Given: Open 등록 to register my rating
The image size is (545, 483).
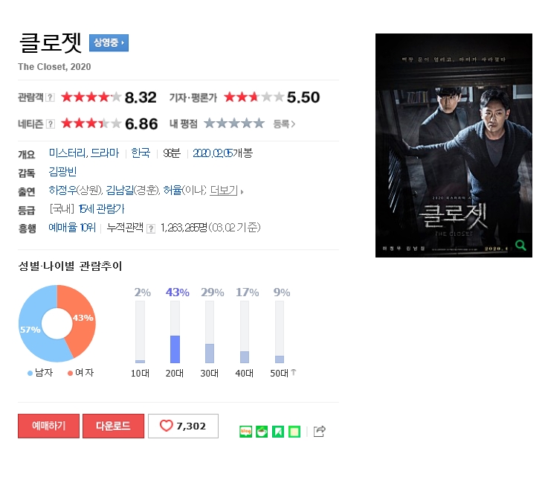Looking at the screenshot, I should (x=284, y=124).
